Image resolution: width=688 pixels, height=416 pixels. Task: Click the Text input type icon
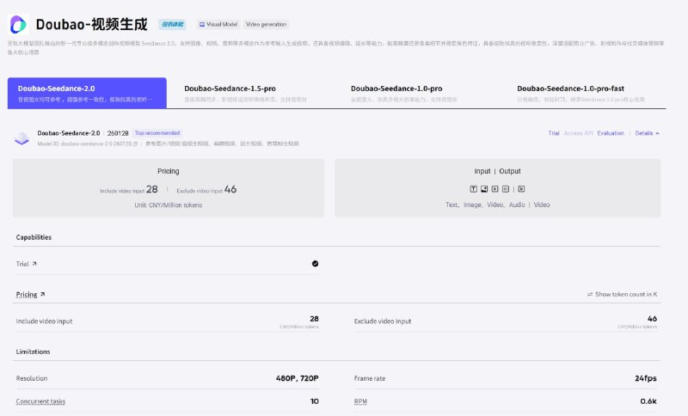[474, 189]
